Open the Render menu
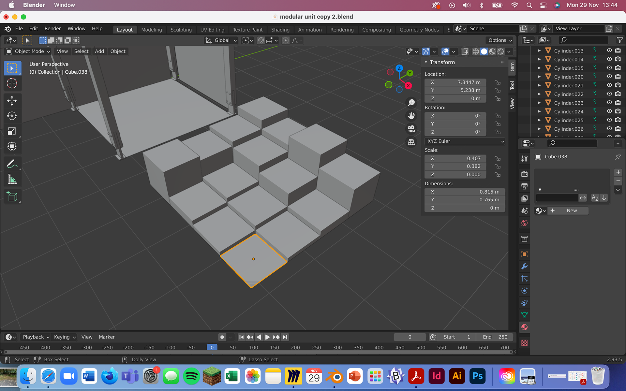This screenshot has width=626, height=391. click(x=52, y=29)
